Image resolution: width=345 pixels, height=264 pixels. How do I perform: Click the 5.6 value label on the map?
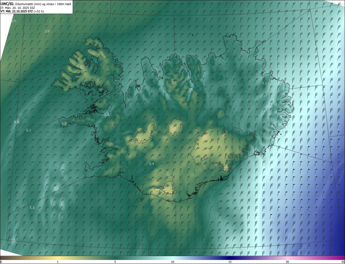tap(32, 208)
